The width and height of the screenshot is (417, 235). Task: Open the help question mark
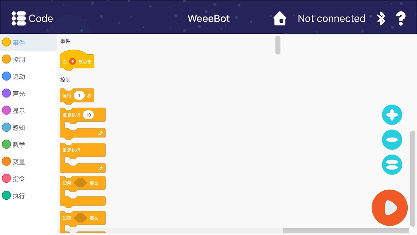[x=401, y=19]
